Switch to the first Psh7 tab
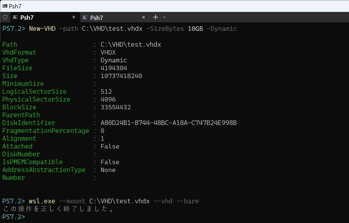Image resolution: width=349 pixels, height=223 pixels. point(45,17)
